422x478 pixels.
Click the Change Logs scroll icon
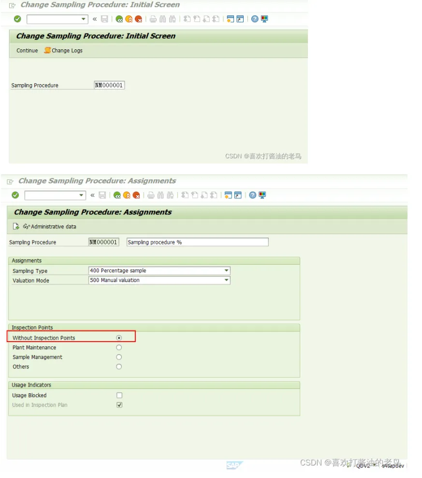47,50
